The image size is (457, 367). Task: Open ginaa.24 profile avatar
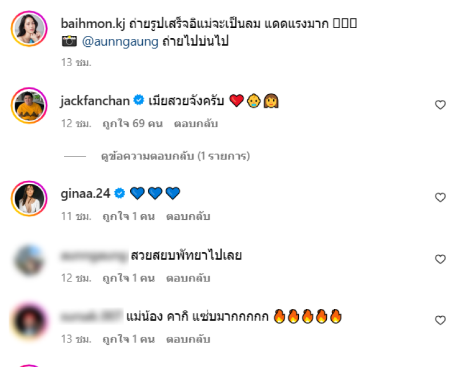[29, 199]
